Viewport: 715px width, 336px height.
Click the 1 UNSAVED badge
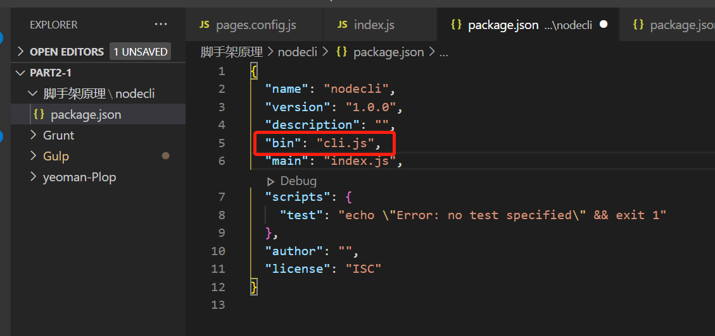[x=141, y=52]
